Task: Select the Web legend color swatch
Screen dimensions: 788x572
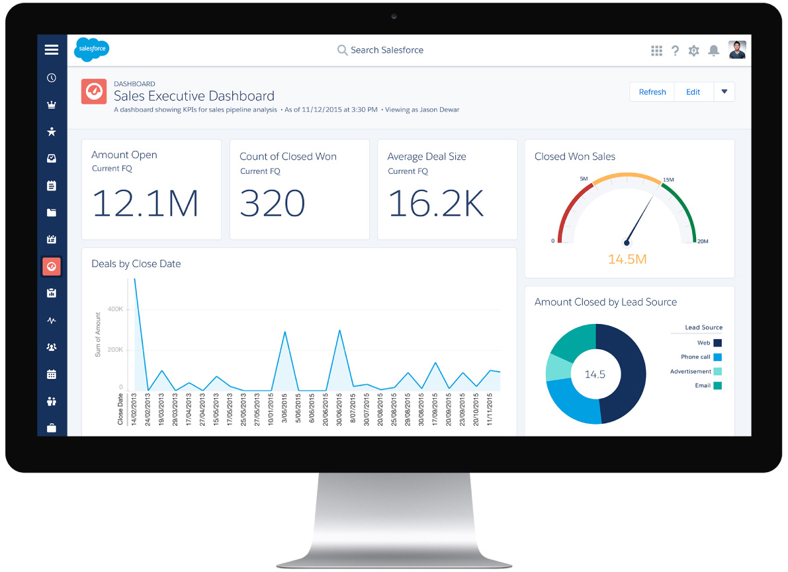Action: click(718, 343)
